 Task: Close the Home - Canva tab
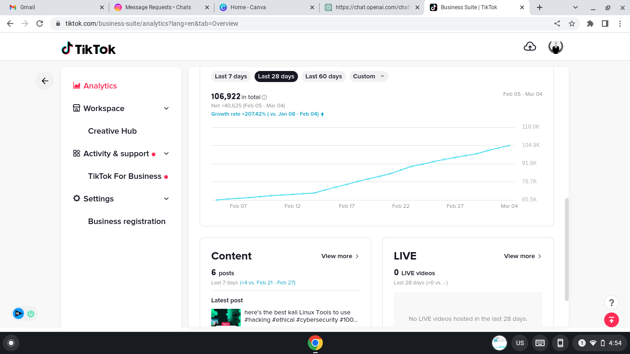(312, 7)
